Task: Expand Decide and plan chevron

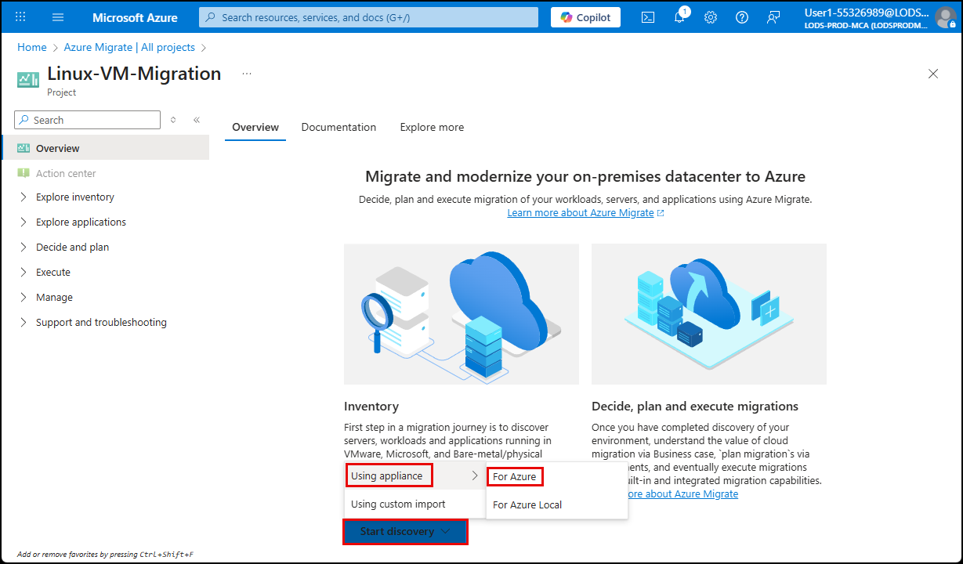Action: (x=23, y=248)
